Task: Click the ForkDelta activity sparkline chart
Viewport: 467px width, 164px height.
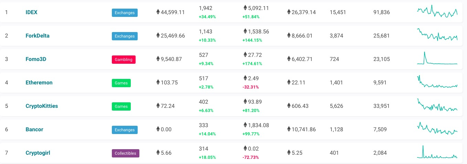Action: 437,35
